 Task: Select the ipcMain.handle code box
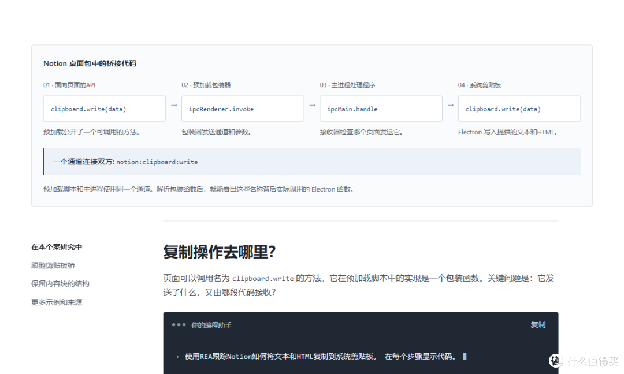pos(381,109)
